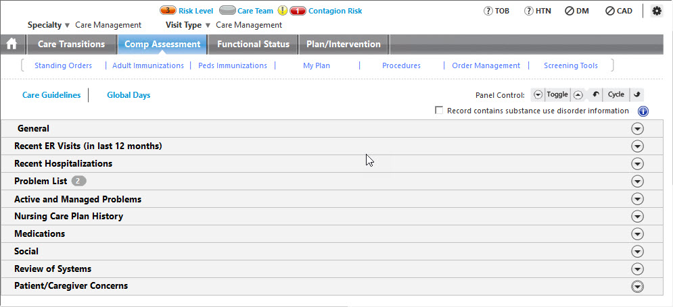The height and width of the screenshot is (307, 673).
Task: Click the Panel Control collapse-all up arrow
Action: click(578, 95)
